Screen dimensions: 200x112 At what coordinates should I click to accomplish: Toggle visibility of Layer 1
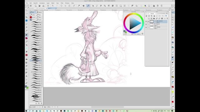[x=146, y=28]
